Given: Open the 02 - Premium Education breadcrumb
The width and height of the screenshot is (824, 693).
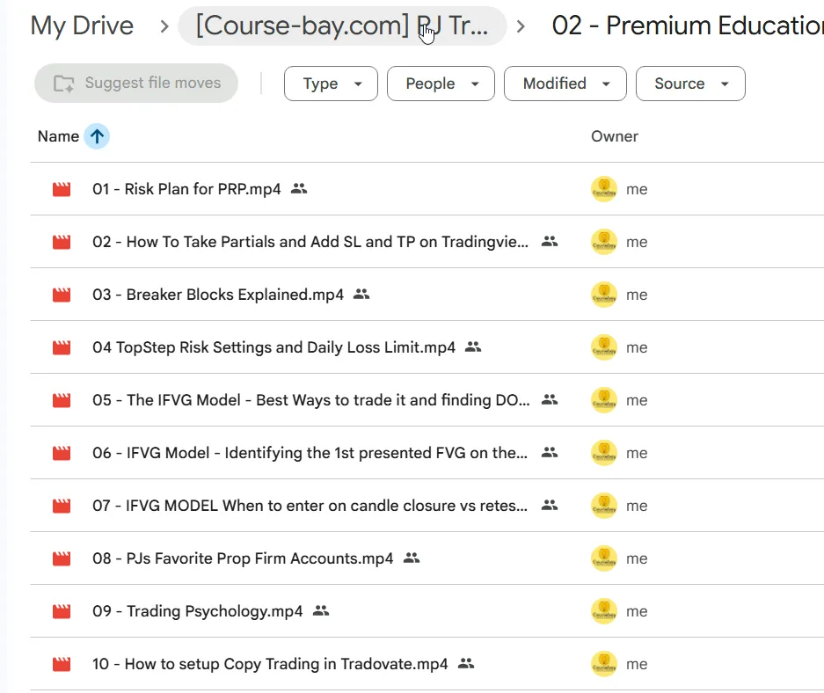Looking at the screenshot, I should [x=688, y=26].
